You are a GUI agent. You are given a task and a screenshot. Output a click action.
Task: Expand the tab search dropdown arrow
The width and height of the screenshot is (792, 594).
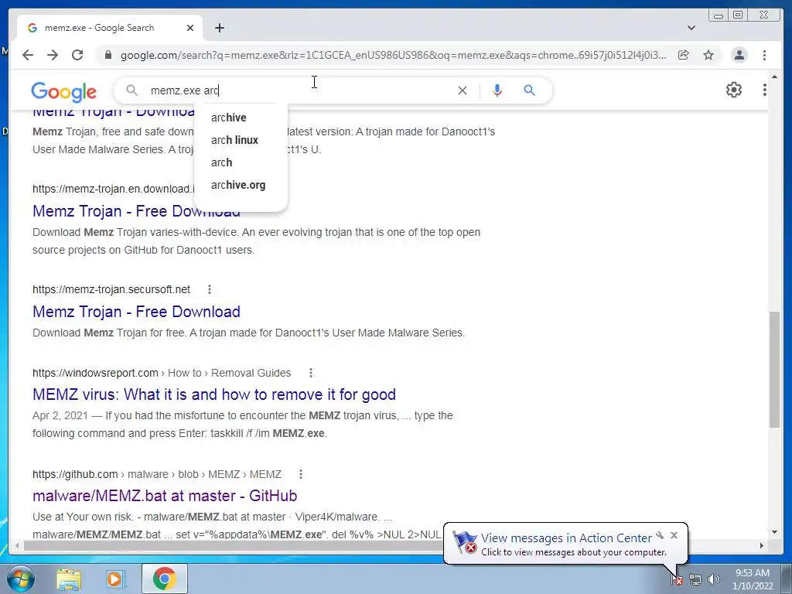click(691, 28)
